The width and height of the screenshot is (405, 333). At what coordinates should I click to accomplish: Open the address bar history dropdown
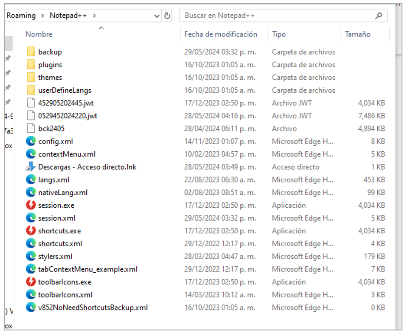click(x=157, y=16)
